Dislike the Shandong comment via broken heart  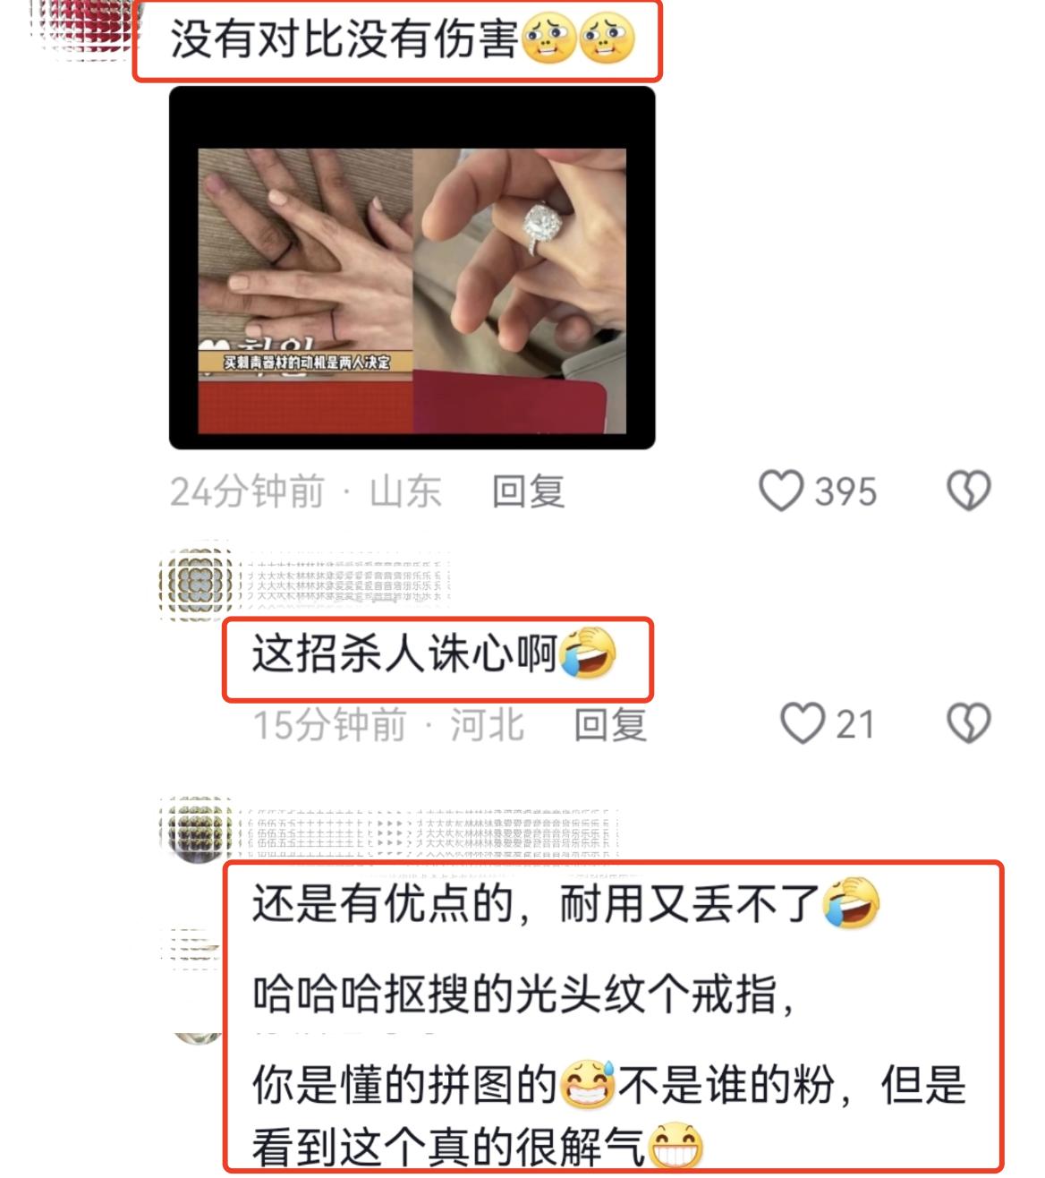point(969,491)
